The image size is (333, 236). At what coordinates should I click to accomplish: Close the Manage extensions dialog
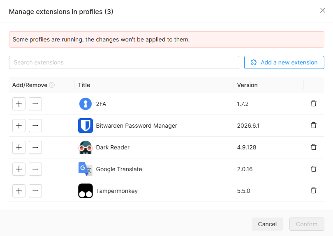(x=323, y=10)
